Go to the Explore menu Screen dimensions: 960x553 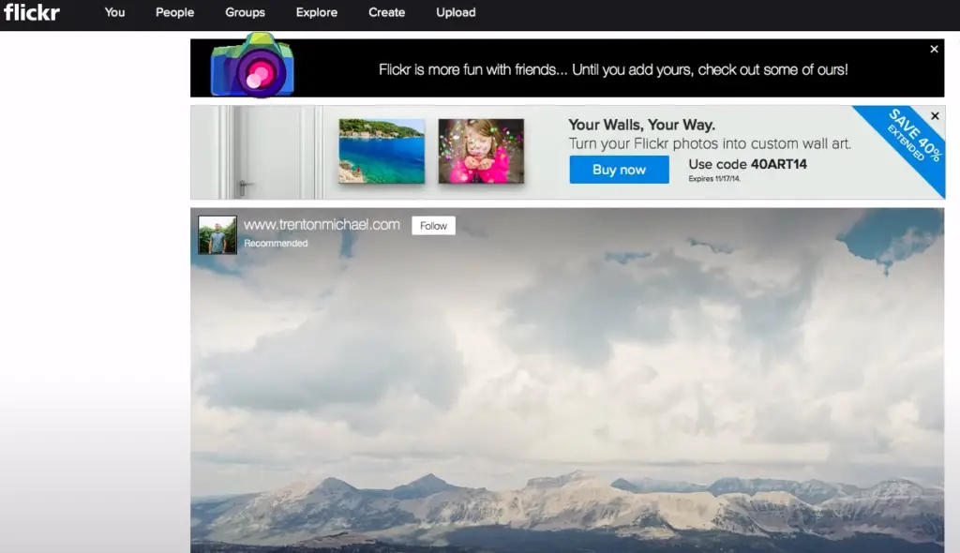point(317,12)
